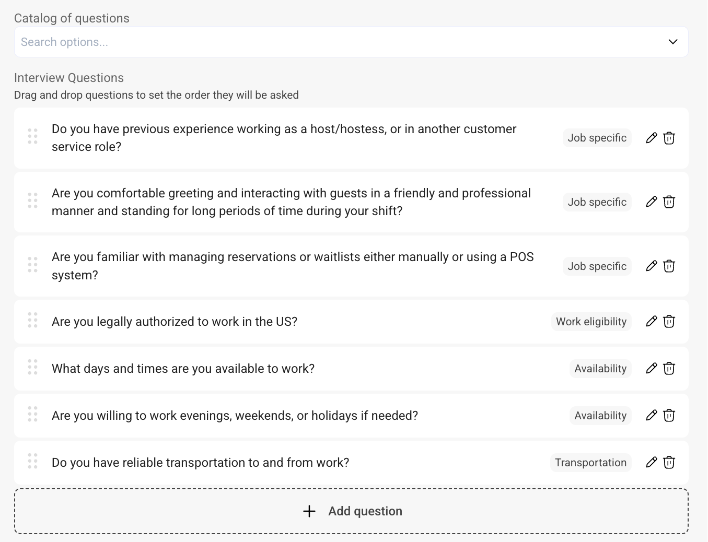Screen dimensions: 708x542
Task: Grab drag handle for the transportation question
Action: point(32,461)
